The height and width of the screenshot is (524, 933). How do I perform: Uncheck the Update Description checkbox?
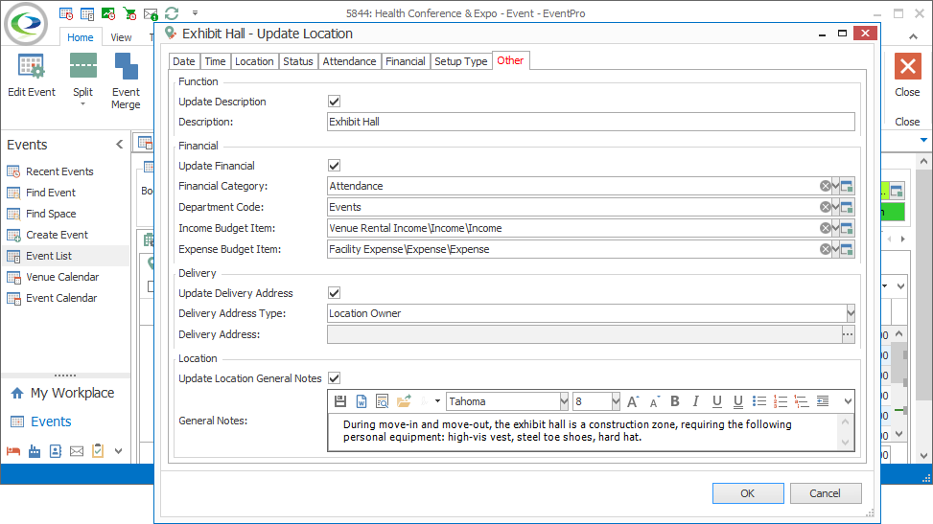335,102
